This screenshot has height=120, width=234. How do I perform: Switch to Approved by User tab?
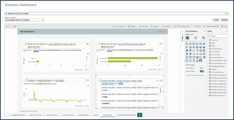(35, 115)
